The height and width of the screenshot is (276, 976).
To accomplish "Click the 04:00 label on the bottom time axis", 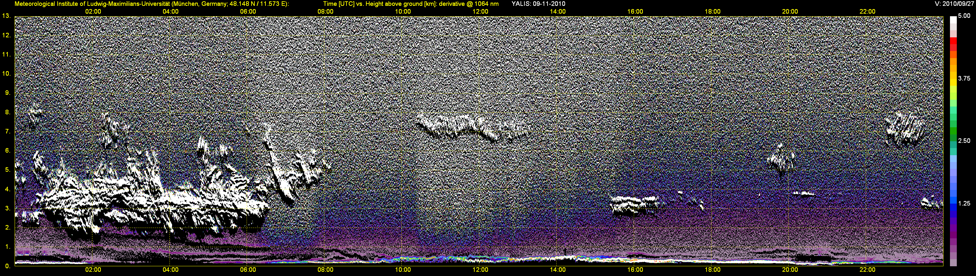I will (170, 270).
